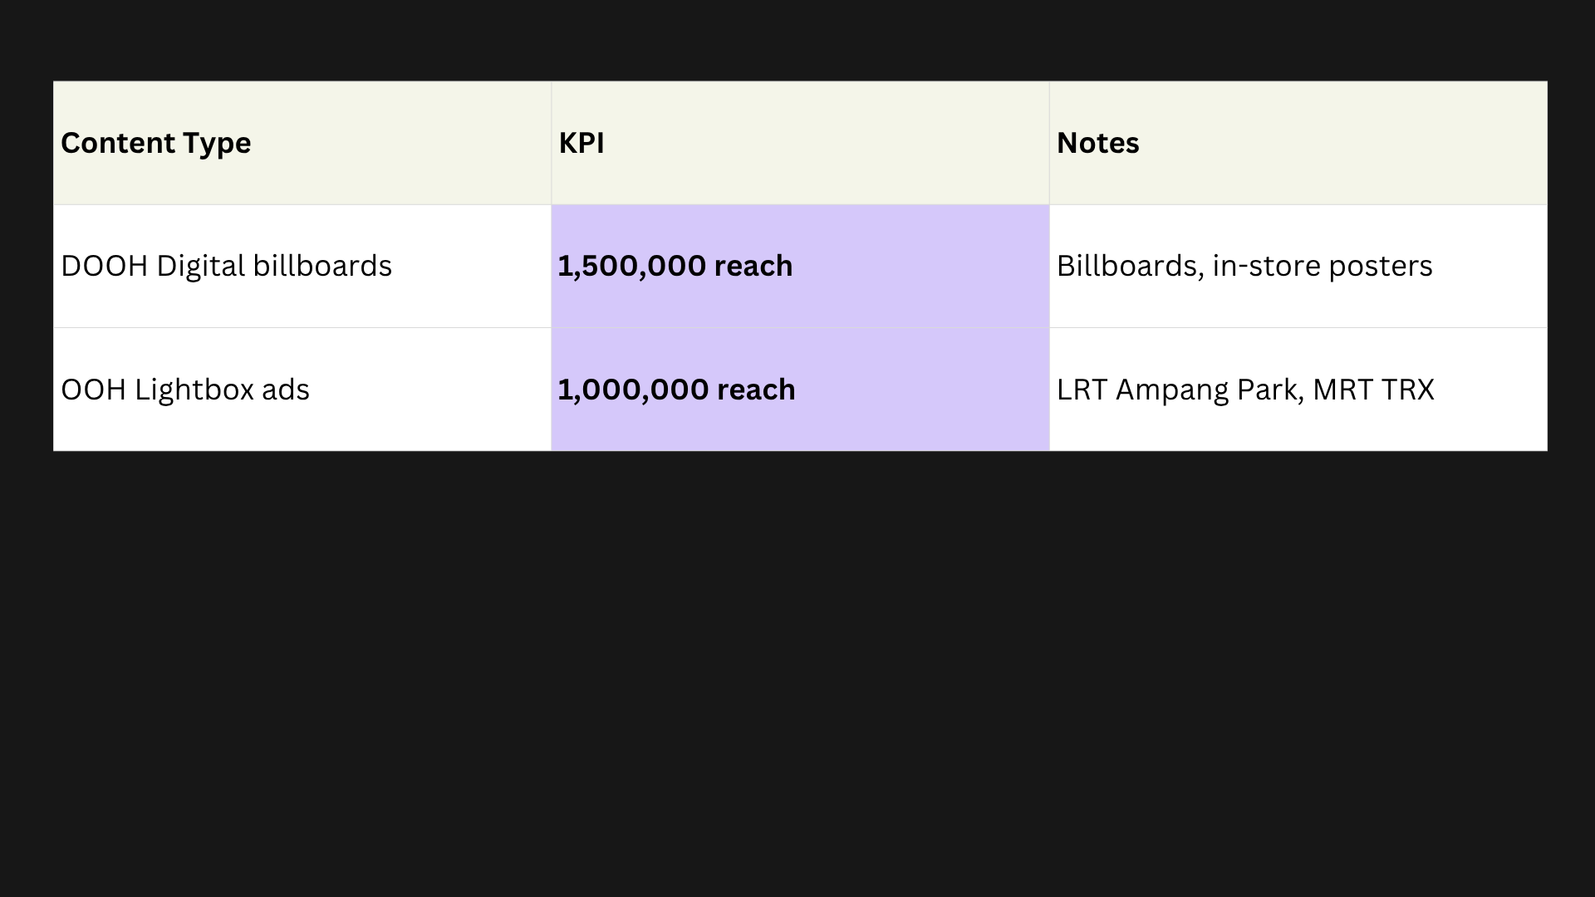Select the DOOH Digital billboards cell
Viewport: 1595px width, 897px height.
point(302,266)
